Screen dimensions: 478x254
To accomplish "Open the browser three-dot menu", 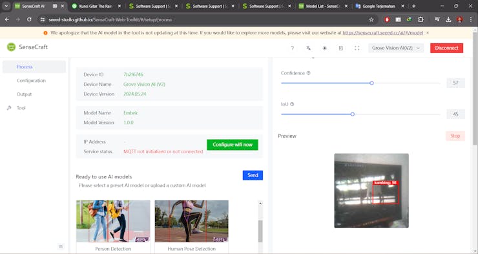I will [x=471, y=19].
